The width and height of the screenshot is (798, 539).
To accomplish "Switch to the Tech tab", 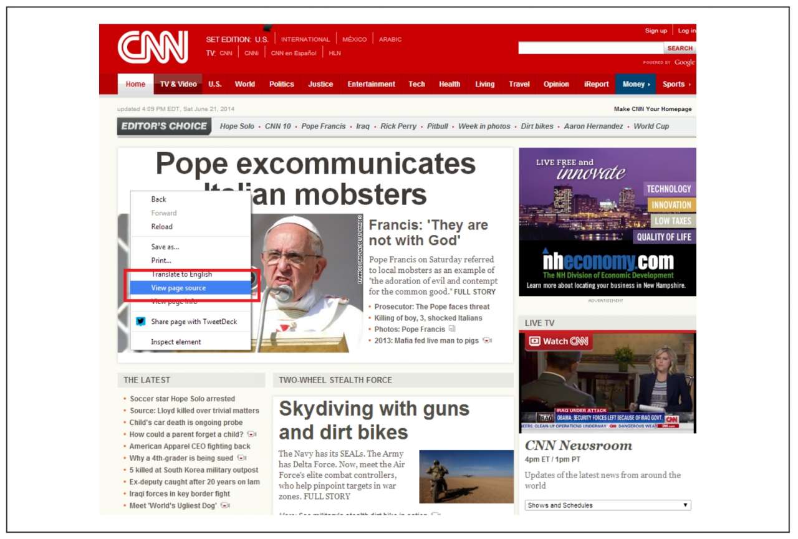I will pyautogui.click(x=416, y=84).
